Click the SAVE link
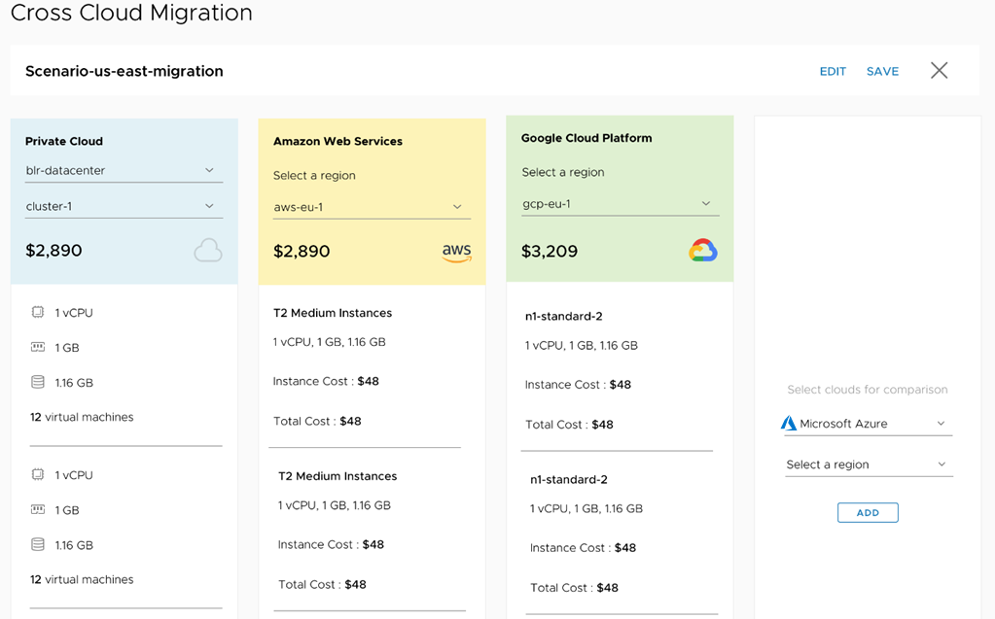 882,71
